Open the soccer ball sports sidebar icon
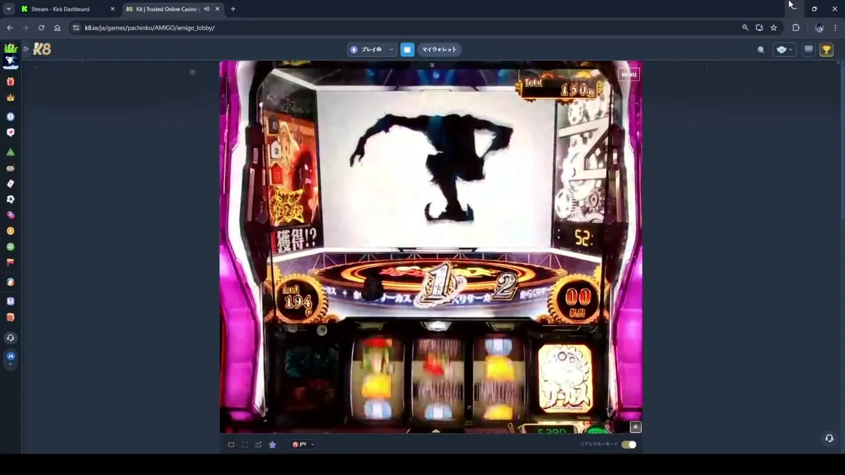This screenshot has height=475, width=845. pos(11,199)
